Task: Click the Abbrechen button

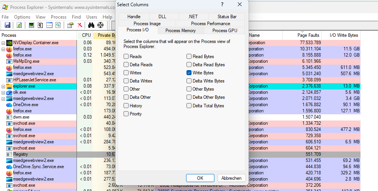Action: point(232,178)
